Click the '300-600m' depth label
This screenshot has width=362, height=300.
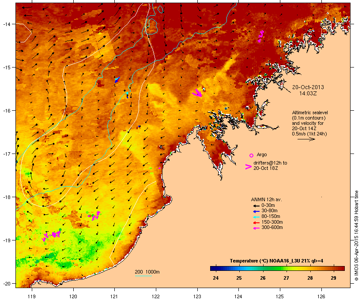[x=272, y=228]
